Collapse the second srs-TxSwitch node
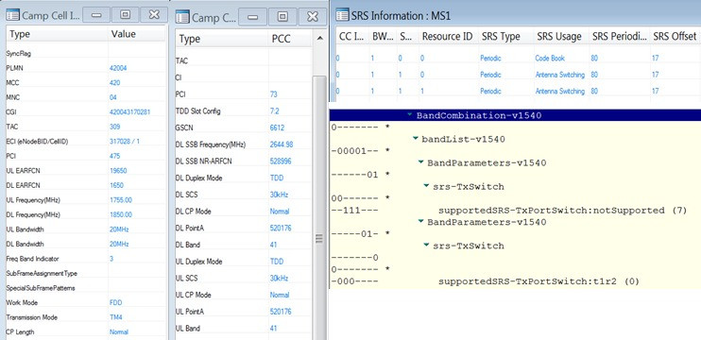This screenshot has width=701, height=340. pyautogui.click(x=426, y=245)
